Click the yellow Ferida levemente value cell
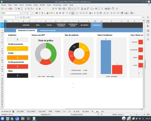Screen dimensions: 151x121 tap(18, 49)
